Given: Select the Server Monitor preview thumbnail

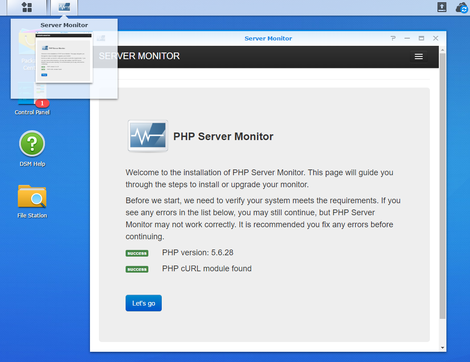Looking at the screenshot, I should [64, 57].
